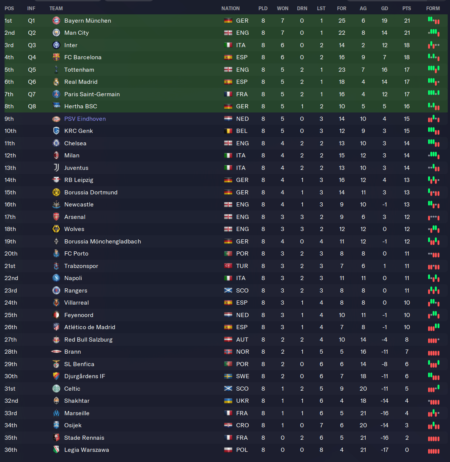This screenshot has height=462, width=450.
Task: Click the Celtic club badge
Action: [x=56, y=389]
